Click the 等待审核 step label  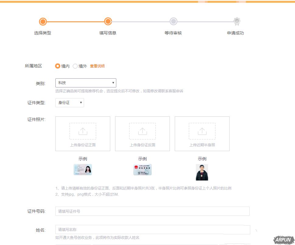pyautogui.click(x=174, y=33)
